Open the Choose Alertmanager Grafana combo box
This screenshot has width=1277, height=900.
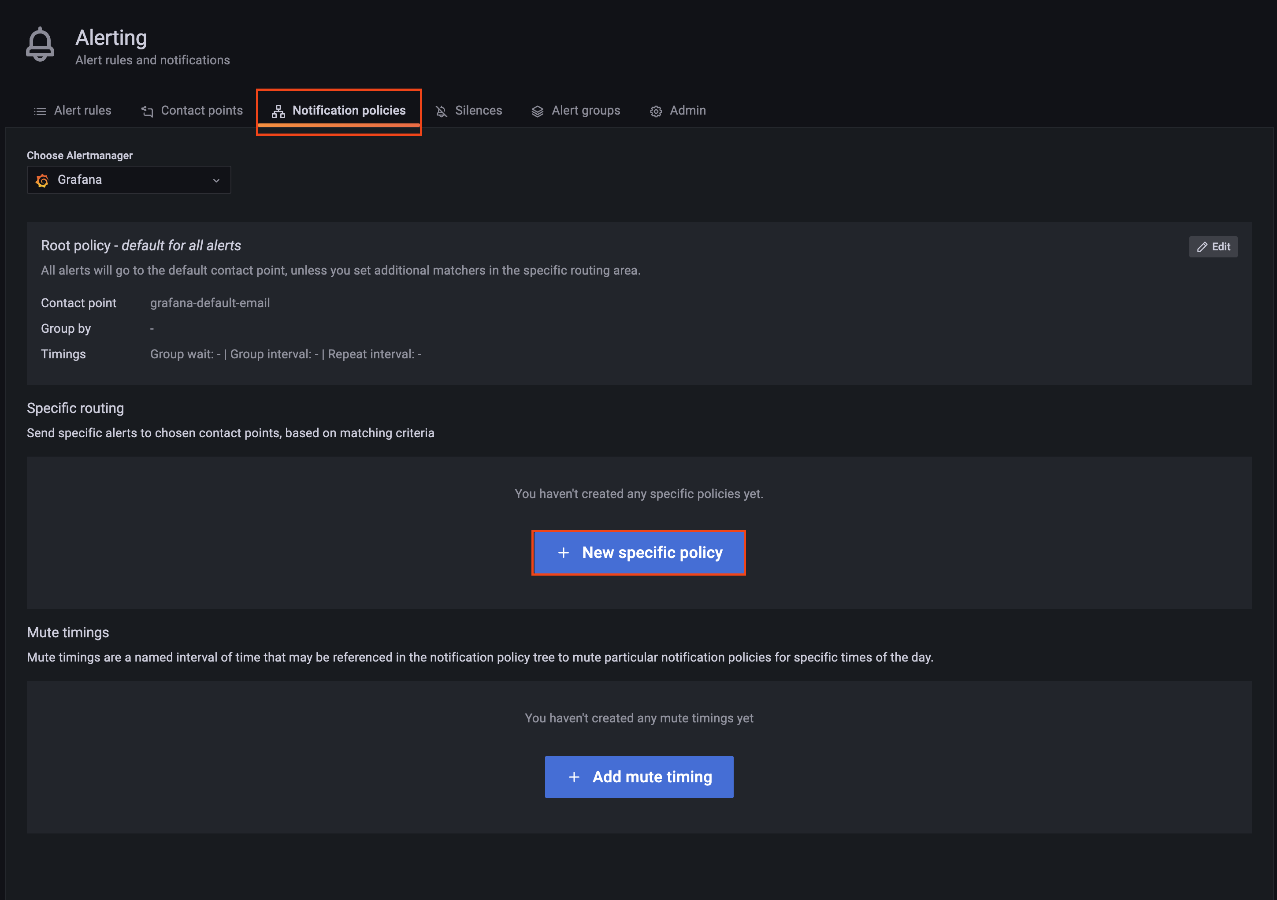129,180
